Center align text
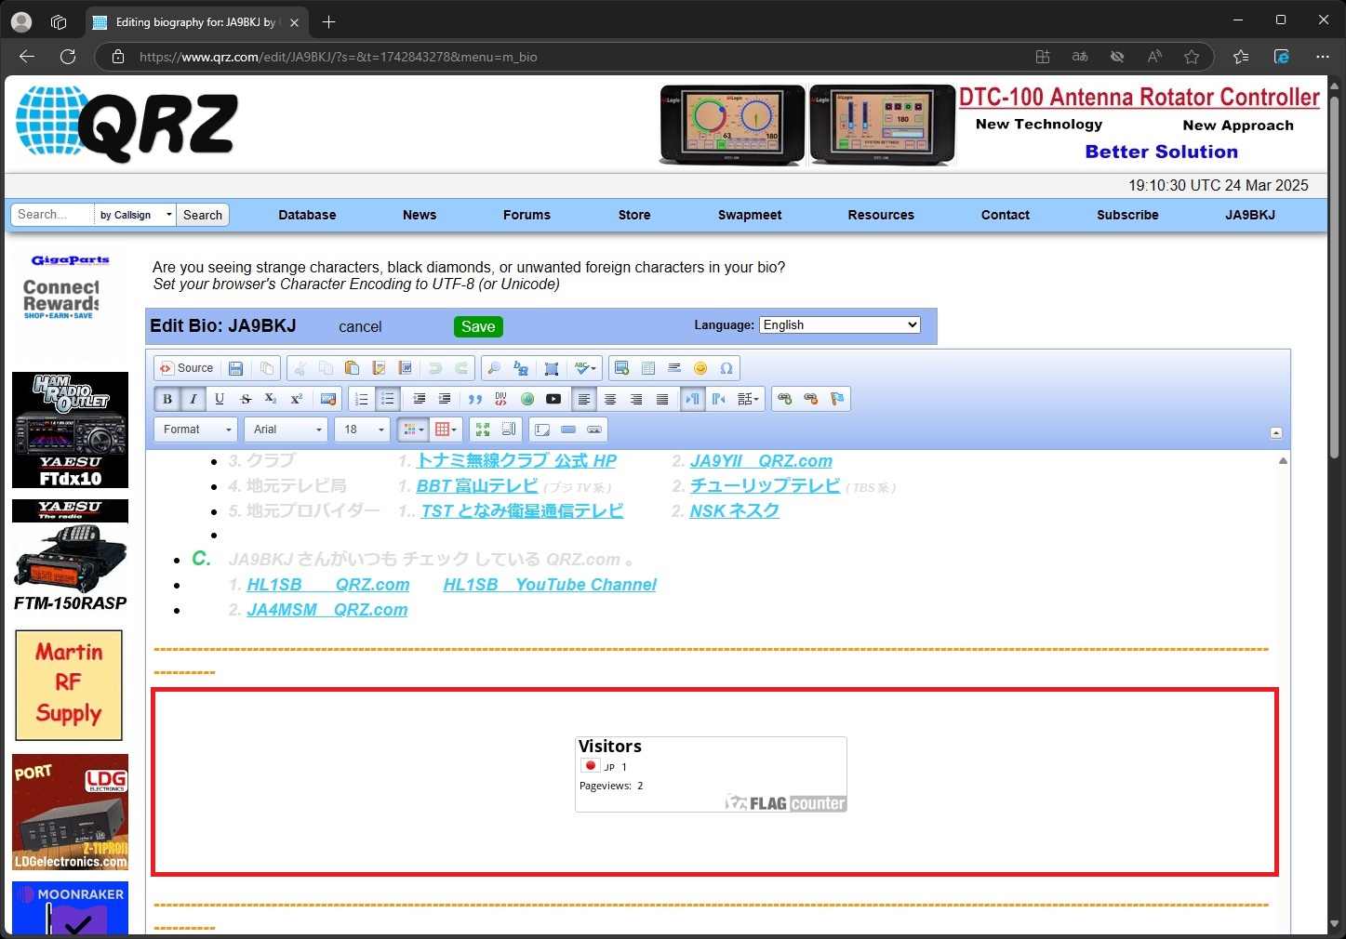 (610, 399)
